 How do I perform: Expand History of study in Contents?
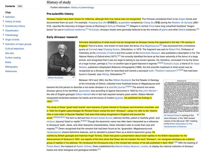pos(3,21)
